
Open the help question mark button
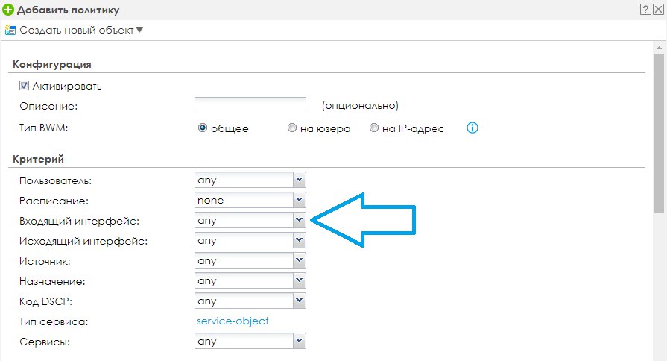tap(645, 10)
